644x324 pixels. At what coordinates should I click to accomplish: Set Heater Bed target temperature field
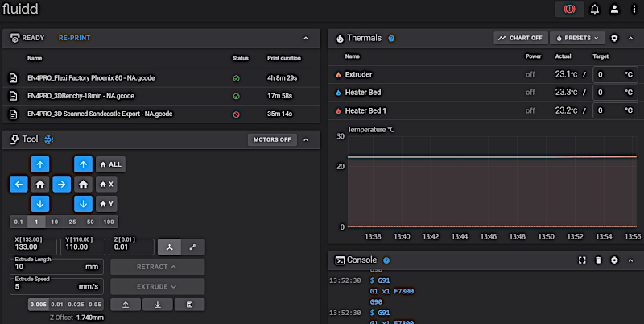[x=615, y=93]
